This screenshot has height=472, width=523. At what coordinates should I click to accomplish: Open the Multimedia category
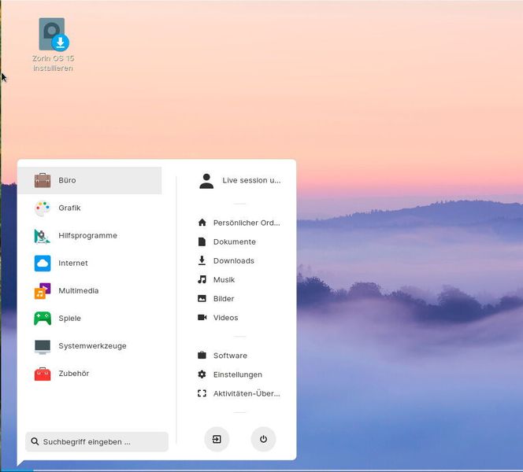(90, 291)
